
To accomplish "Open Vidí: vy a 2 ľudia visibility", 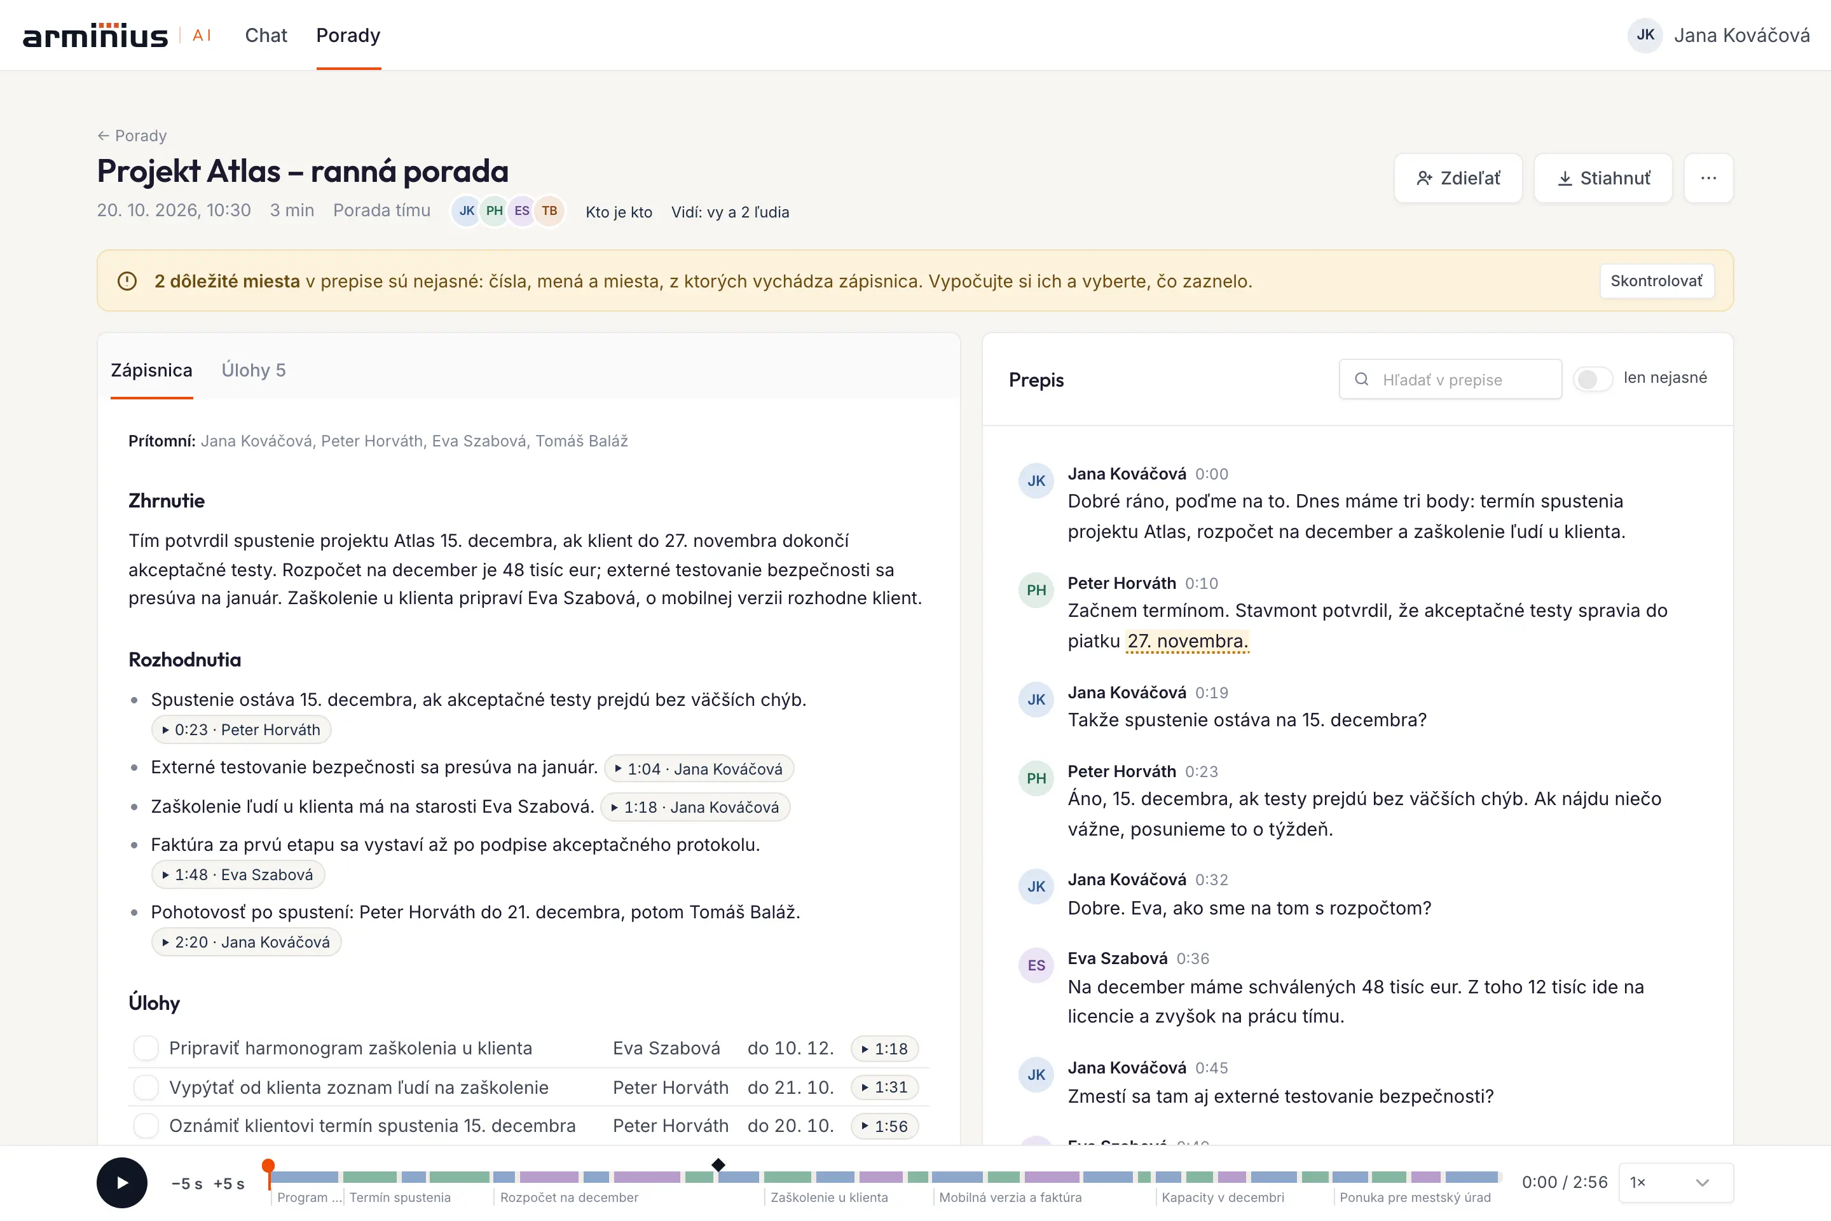I will pyautogui.click(x=730, y=212).
